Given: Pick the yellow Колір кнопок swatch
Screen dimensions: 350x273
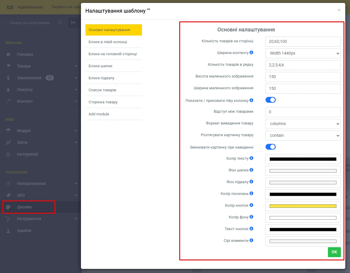Looking at the screenshot, I should click(x=303, y=206).
